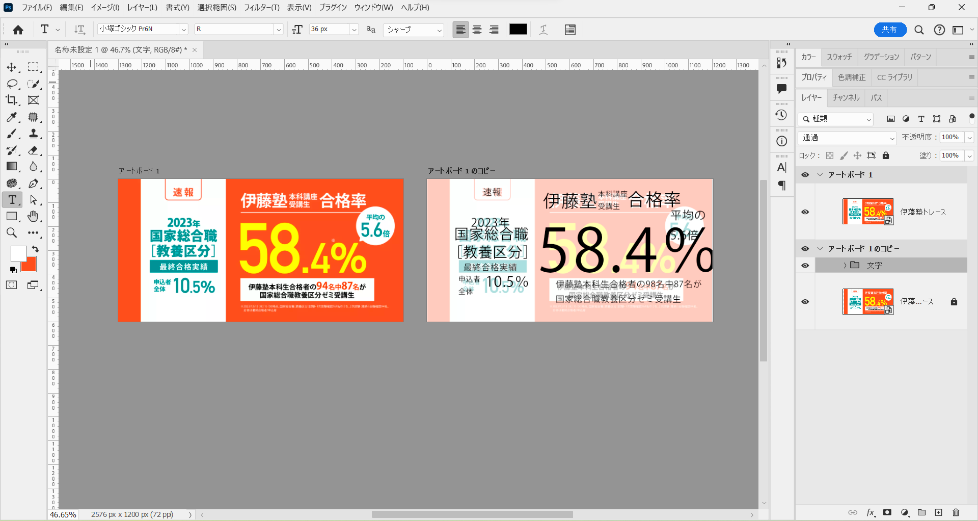Image resolution: width=978 pixels, height=521 pixels.
Task: Click the Home icon in options bar
Action: [18, 30]
